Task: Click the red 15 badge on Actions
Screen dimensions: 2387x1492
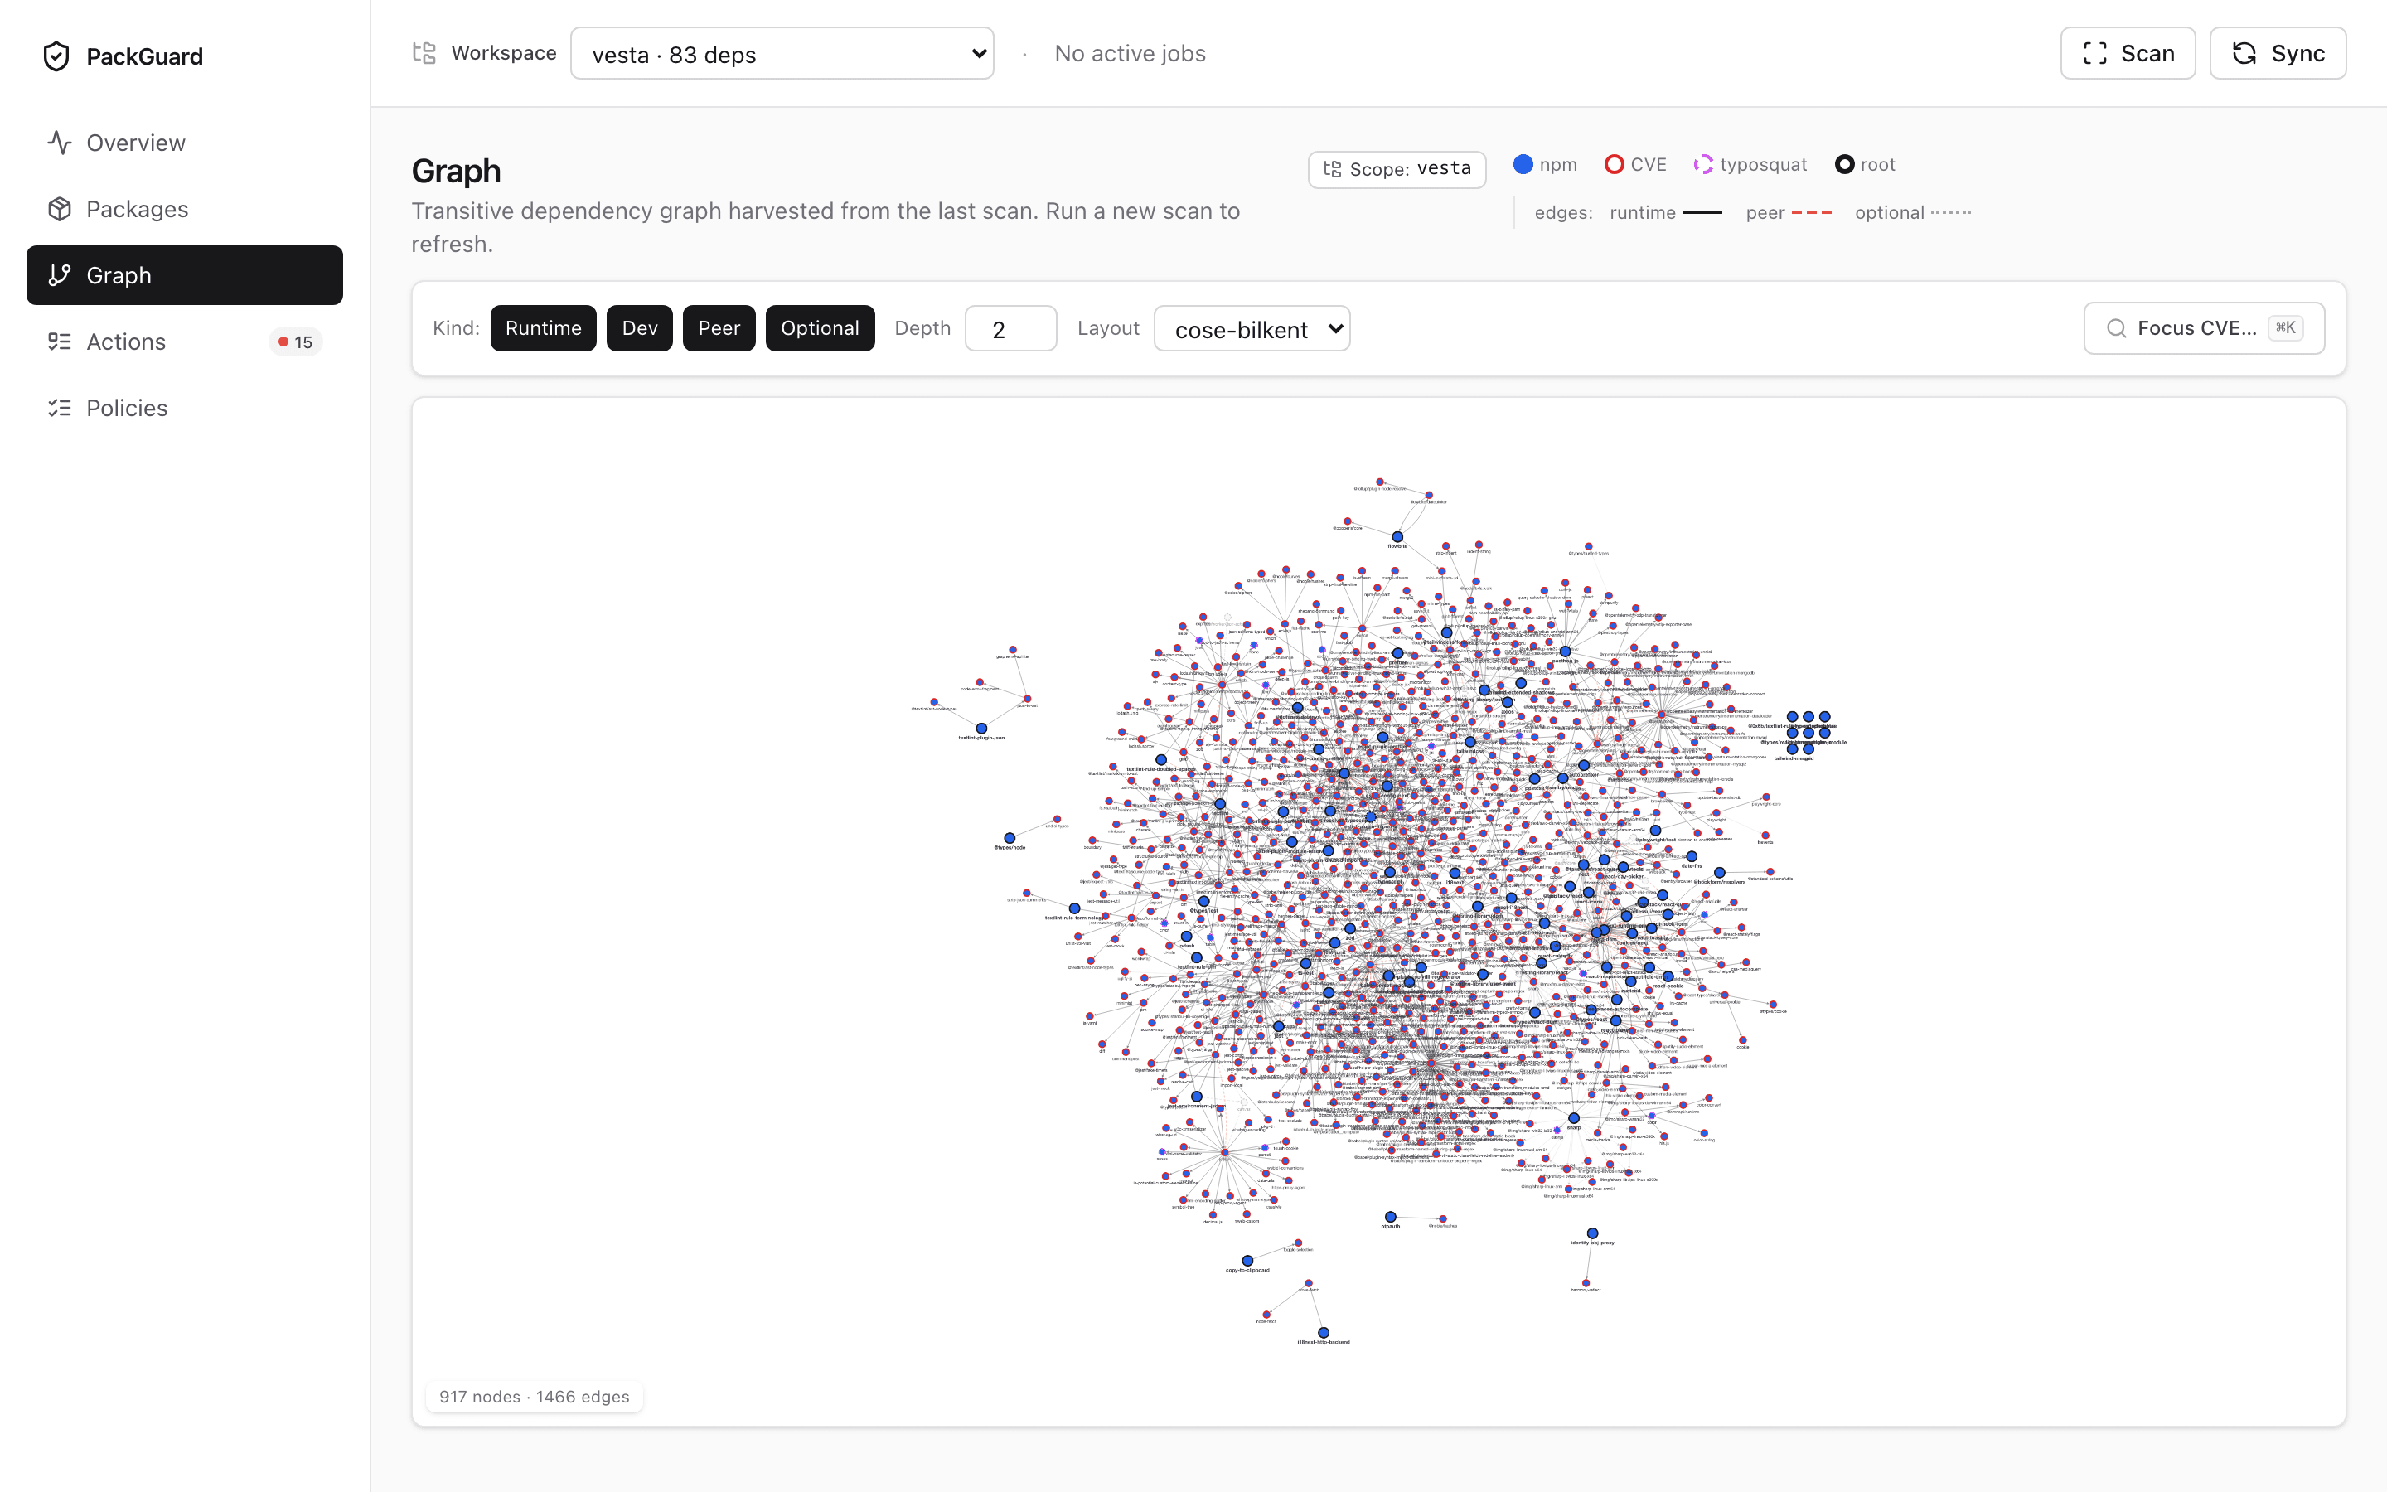Action: click(x=295, y=342)
